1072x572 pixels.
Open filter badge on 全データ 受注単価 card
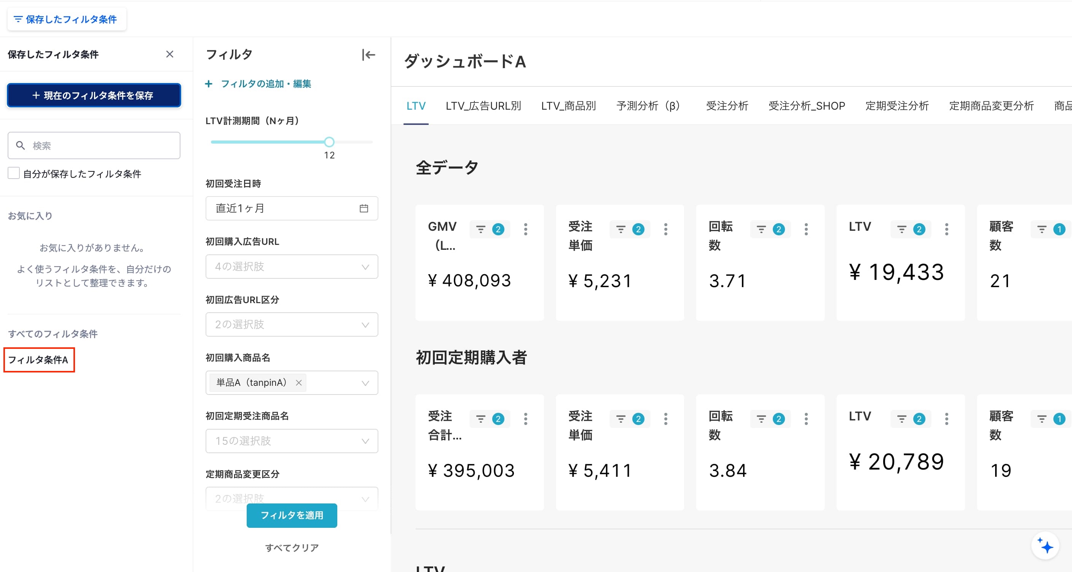click(630, 229)
